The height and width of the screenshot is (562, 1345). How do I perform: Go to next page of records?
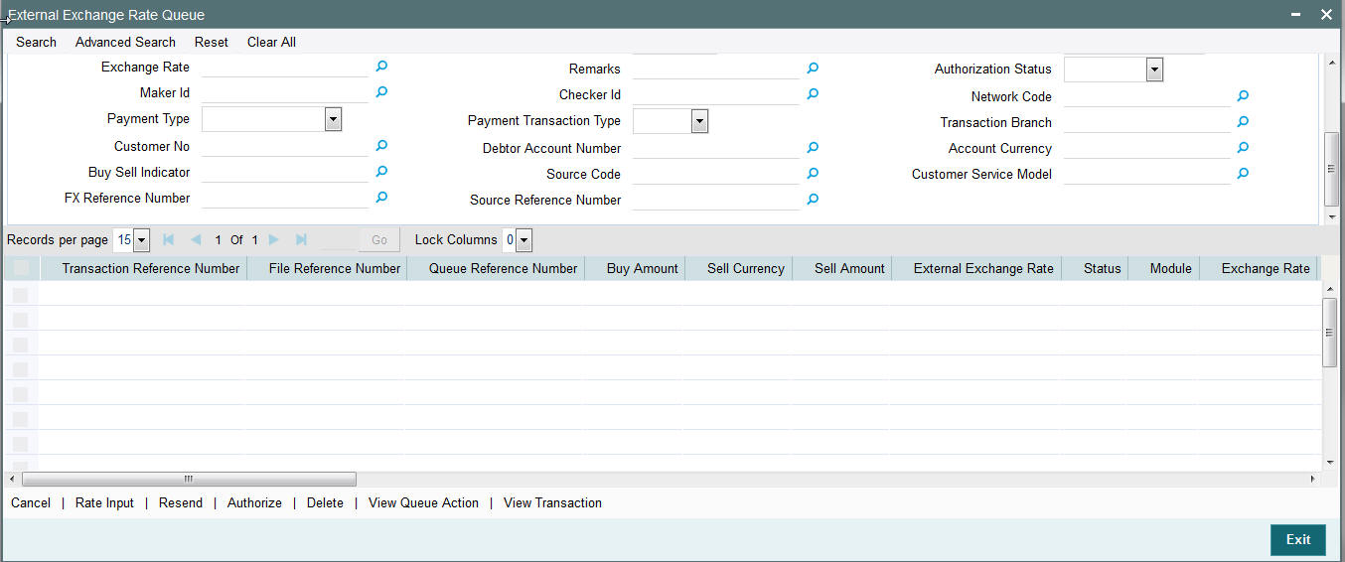274,239
